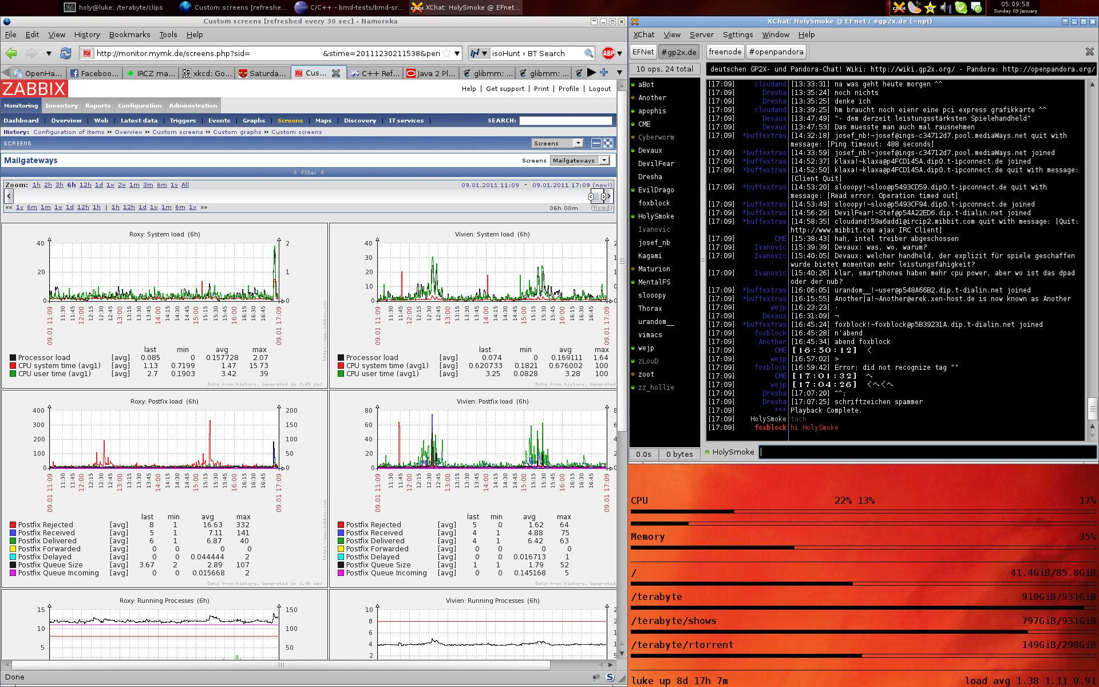This screenshot has height=687, width=1099.
Task: Open Server menu in XChat
Action: (x=701, y=34)
